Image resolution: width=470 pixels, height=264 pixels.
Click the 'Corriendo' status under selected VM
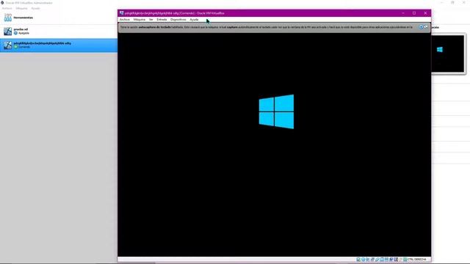tap(24, 47)
